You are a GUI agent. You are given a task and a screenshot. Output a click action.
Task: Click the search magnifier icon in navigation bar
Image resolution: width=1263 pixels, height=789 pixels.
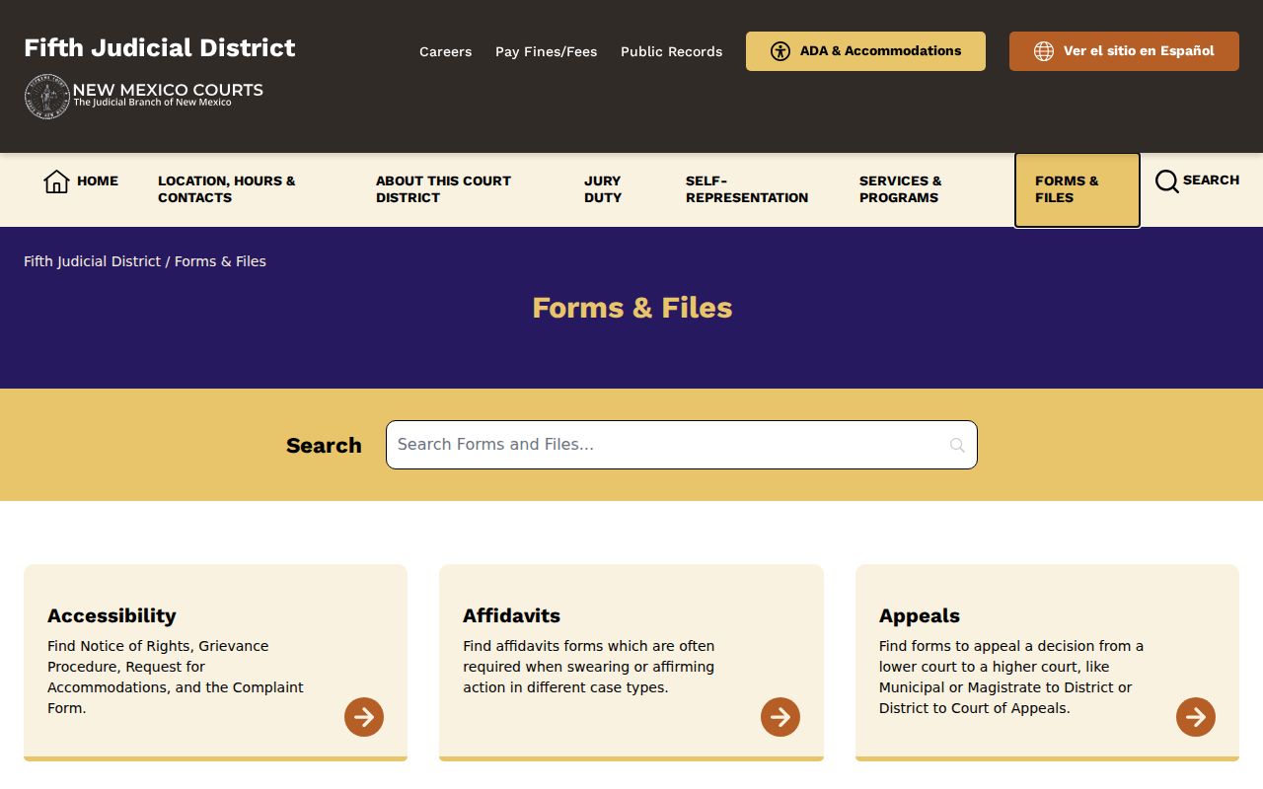tap(1167, 181)
